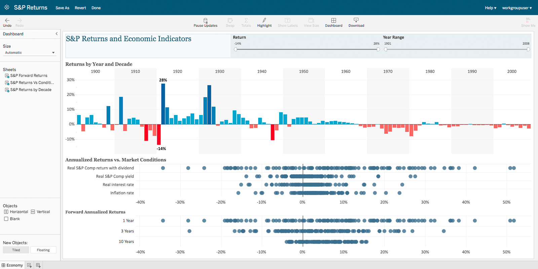Add new worksheet icon in bottom bar
The height and width of the screenshot is (269, 538).
29,265
